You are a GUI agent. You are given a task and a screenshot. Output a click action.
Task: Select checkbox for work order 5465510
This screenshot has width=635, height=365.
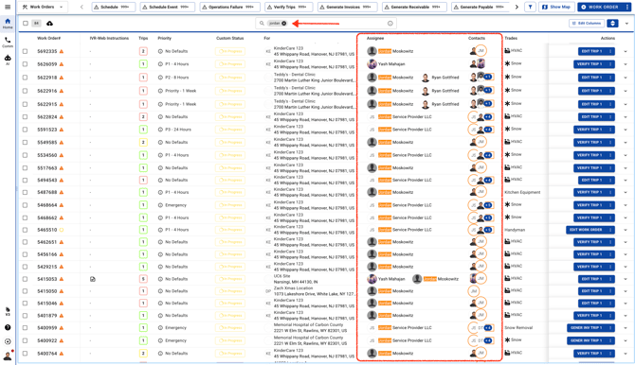25,230
